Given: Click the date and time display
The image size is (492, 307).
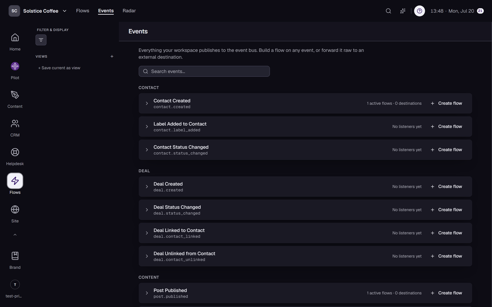Looking at the screenshot, I should point(452,11).
